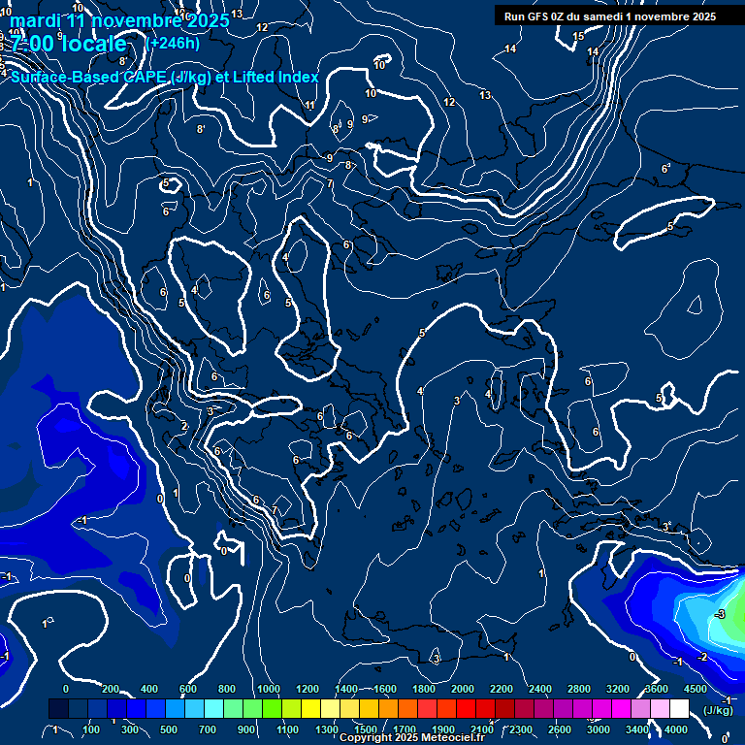Click the '(+246h)' forecast offset label
The height and width of the screenshot is (745, 745).
pyautogui.click(x=173, y=44)
